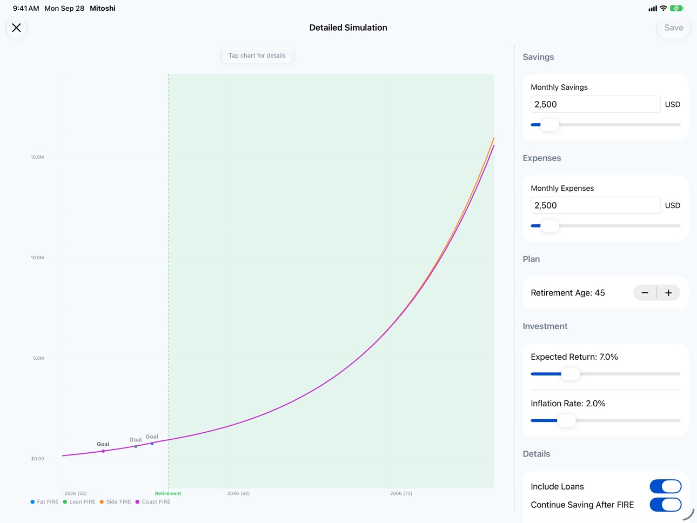Tap the 'Tap chart for details' pill
Viewport: 697px width, 523px height.
click(257, 56)
